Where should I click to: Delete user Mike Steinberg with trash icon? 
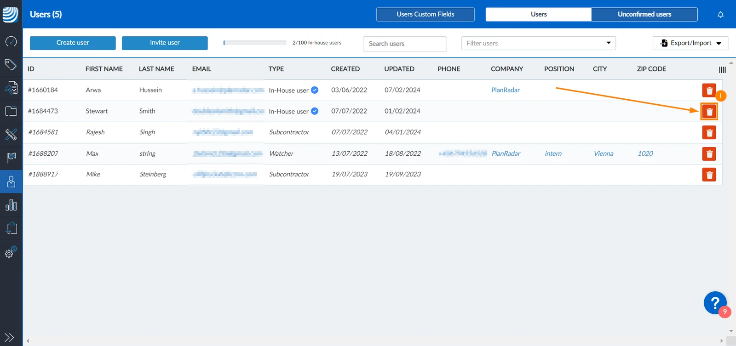709,175
